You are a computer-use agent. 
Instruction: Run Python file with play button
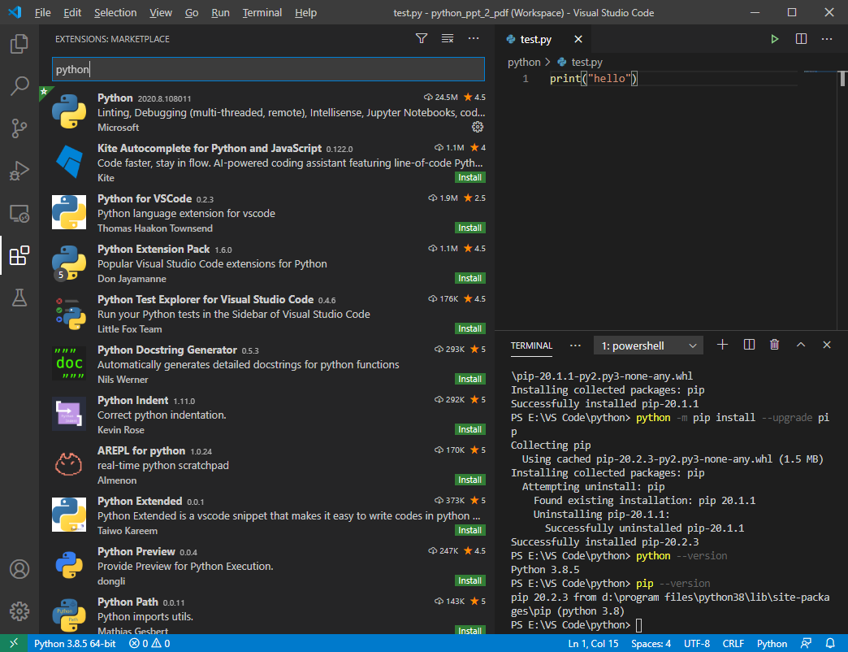(774, 39)
